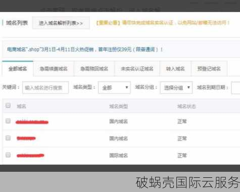Click the 域名列表 heading
Screen dimensions: 240x192
[x=17, y=23]
